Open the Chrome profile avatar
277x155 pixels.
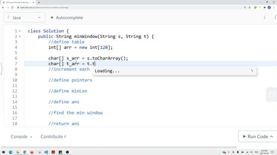(269, 7)
